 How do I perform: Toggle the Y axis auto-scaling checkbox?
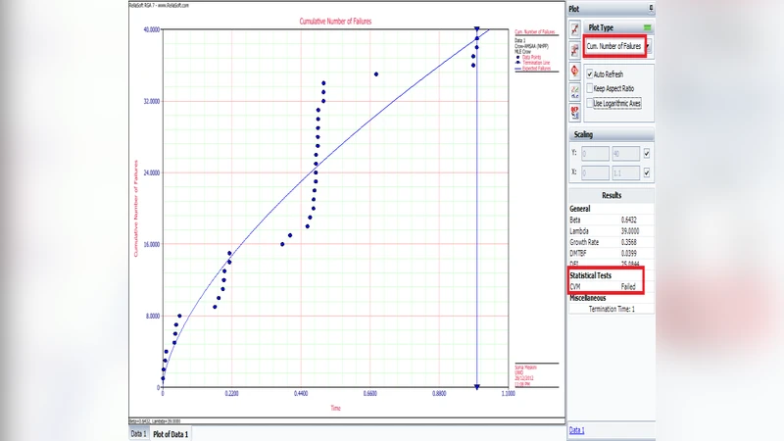click(647, 154)
